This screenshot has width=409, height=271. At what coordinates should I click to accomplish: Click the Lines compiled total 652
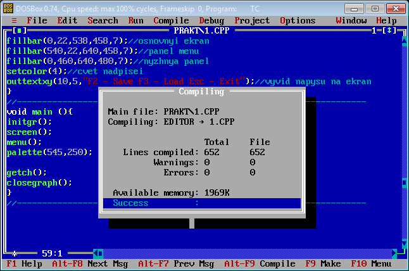[x=211, y=152]
